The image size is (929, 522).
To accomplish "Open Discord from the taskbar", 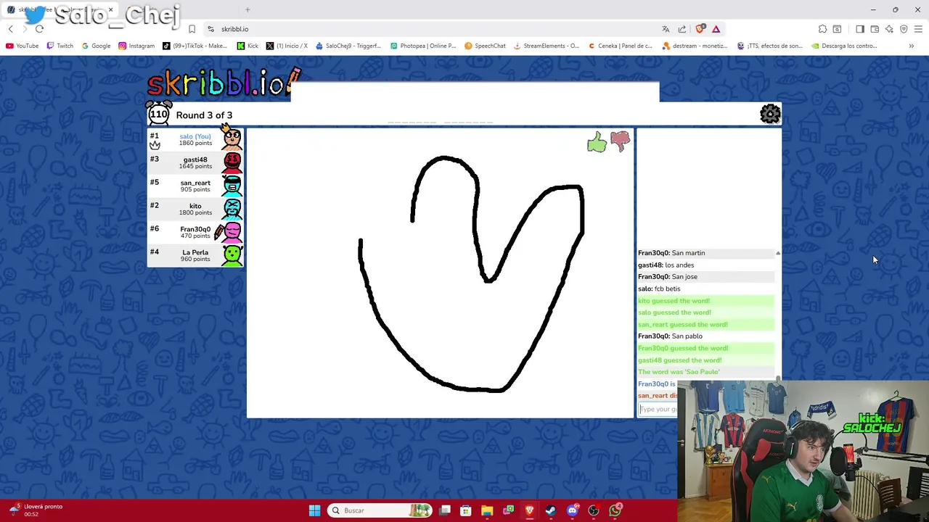I will coord(573,510).
